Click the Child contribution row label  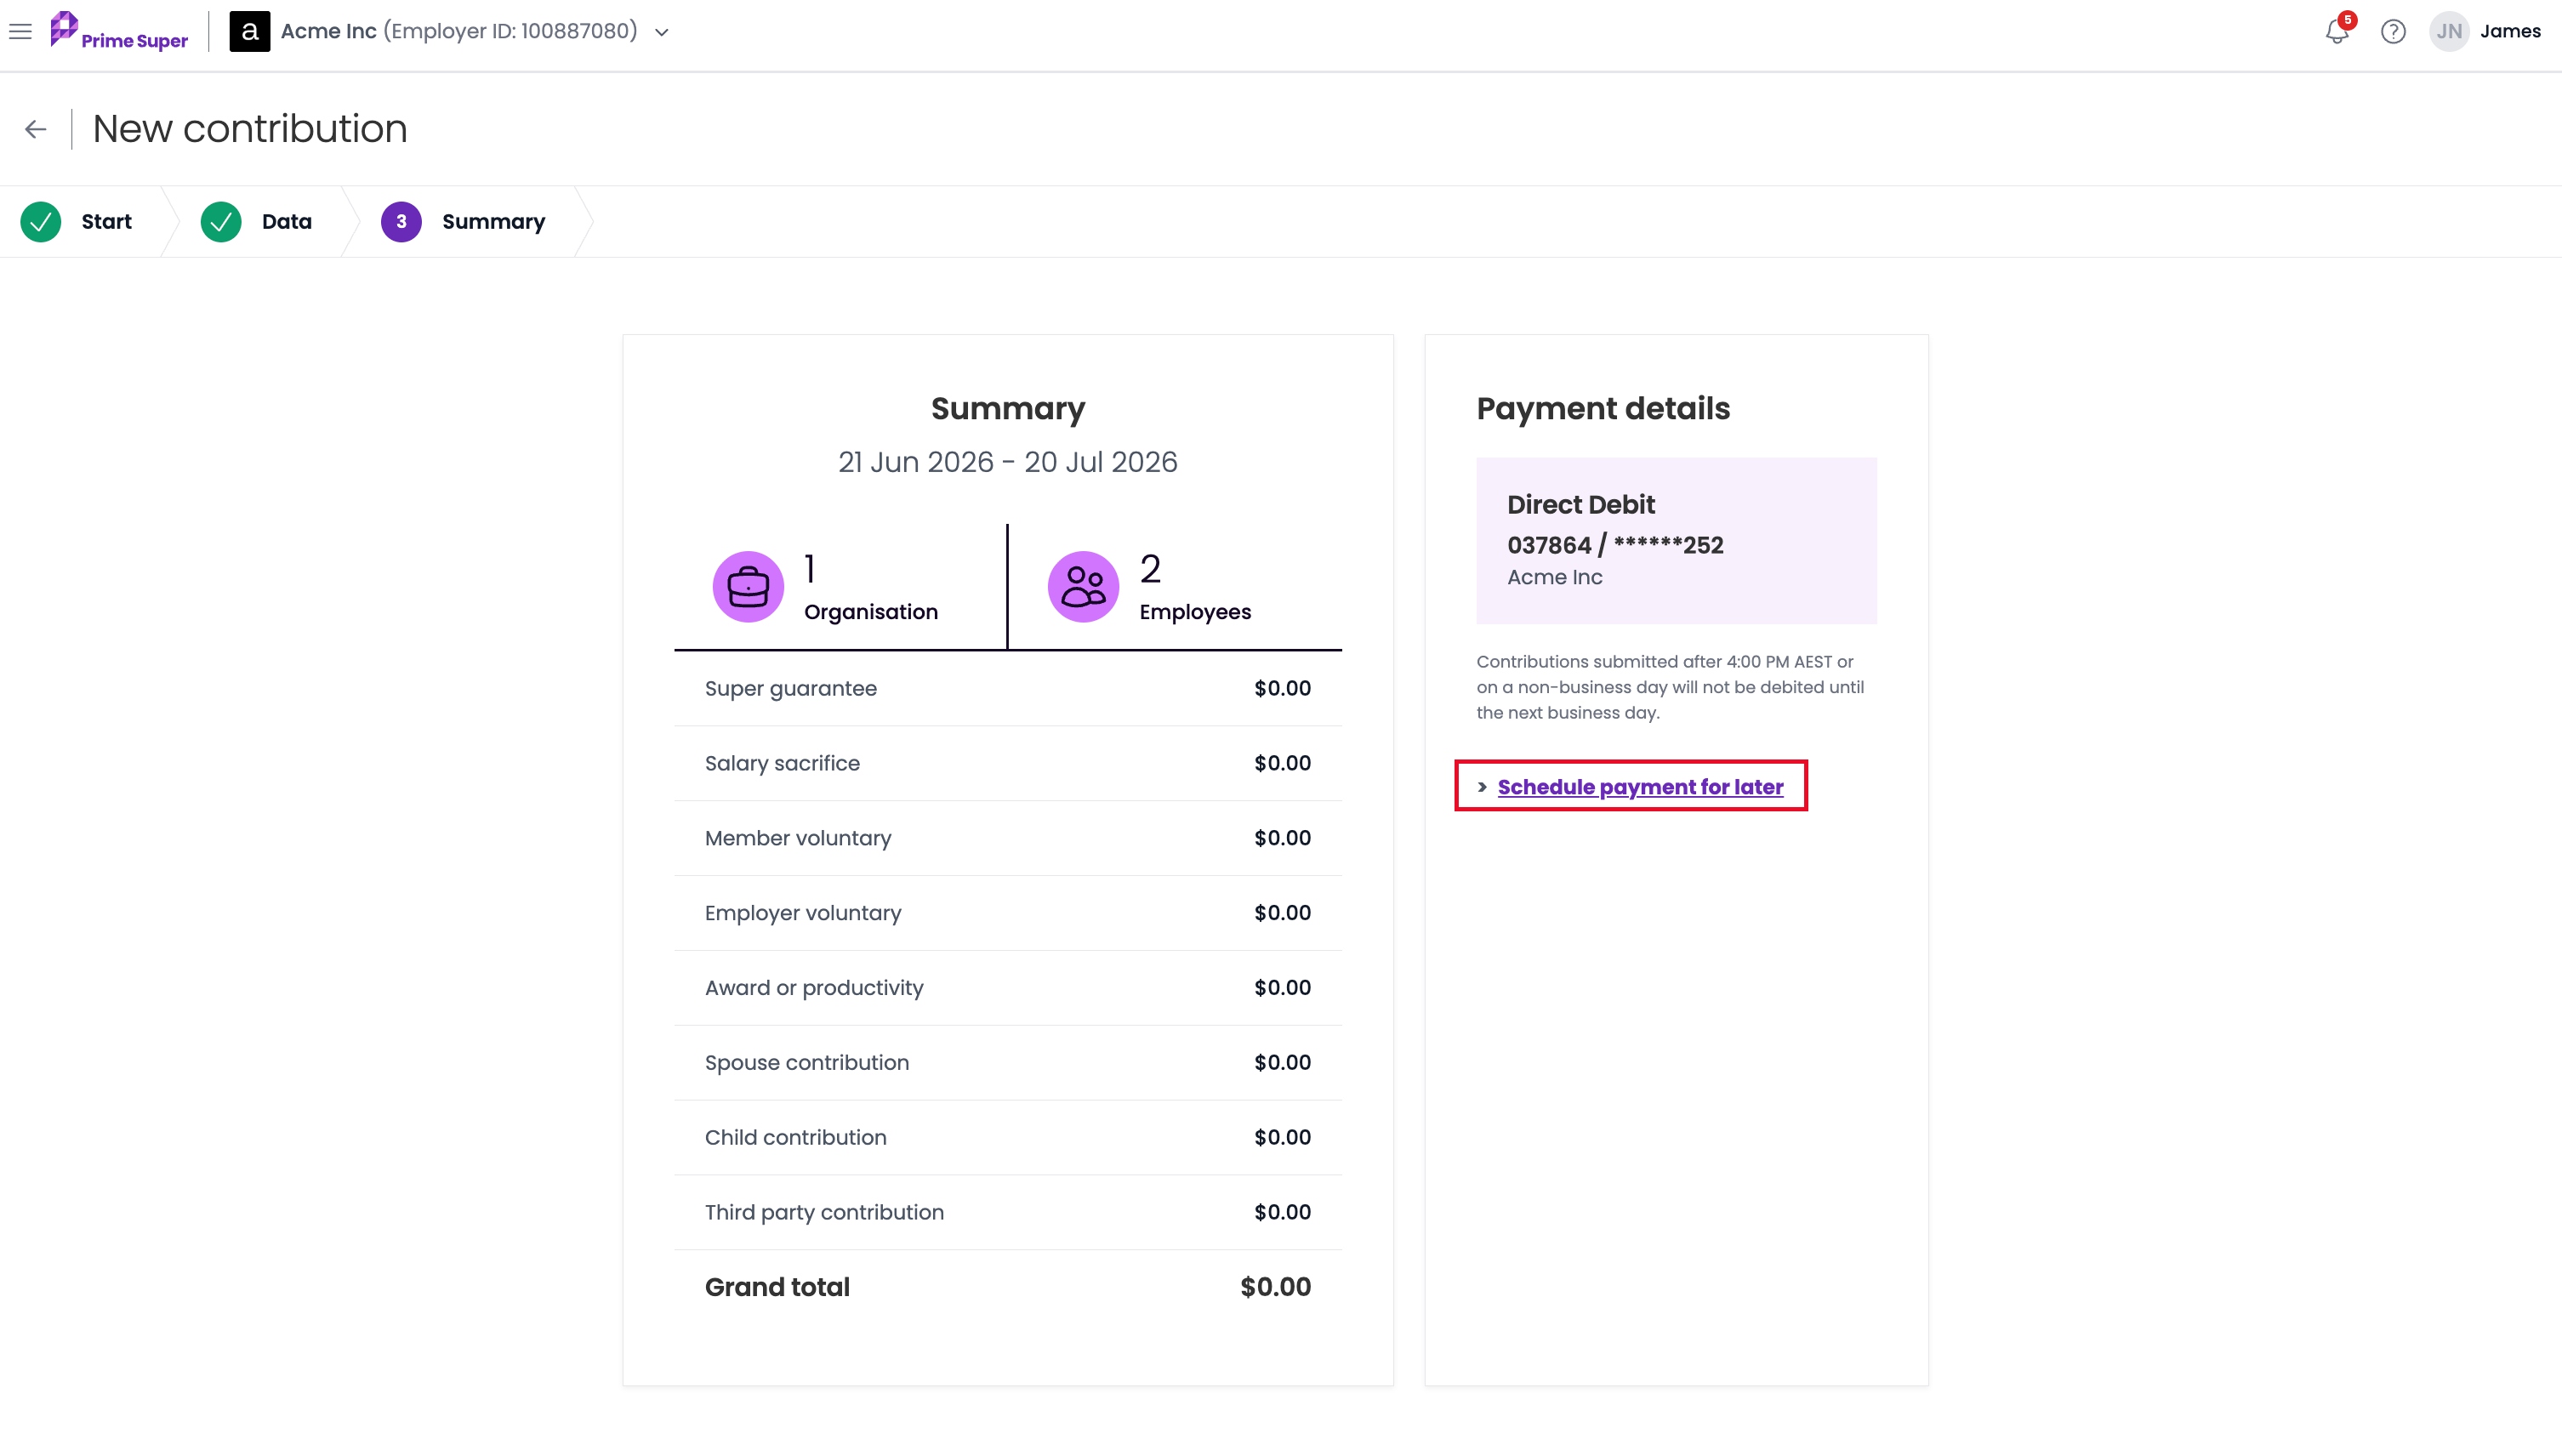click(795, 1137)
